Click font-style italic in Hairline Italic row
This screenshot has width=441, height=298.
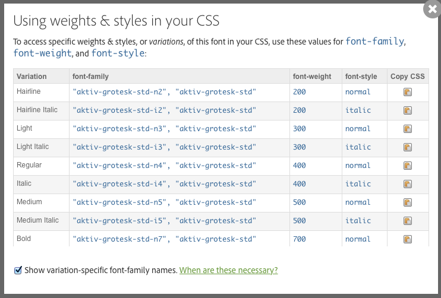[x=358, y=110]
